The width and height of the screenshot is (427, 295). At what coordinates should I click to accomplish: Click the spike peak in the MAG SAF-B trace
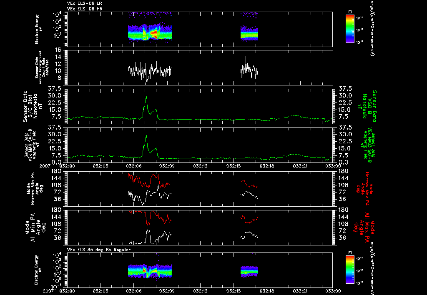(146, 136)
